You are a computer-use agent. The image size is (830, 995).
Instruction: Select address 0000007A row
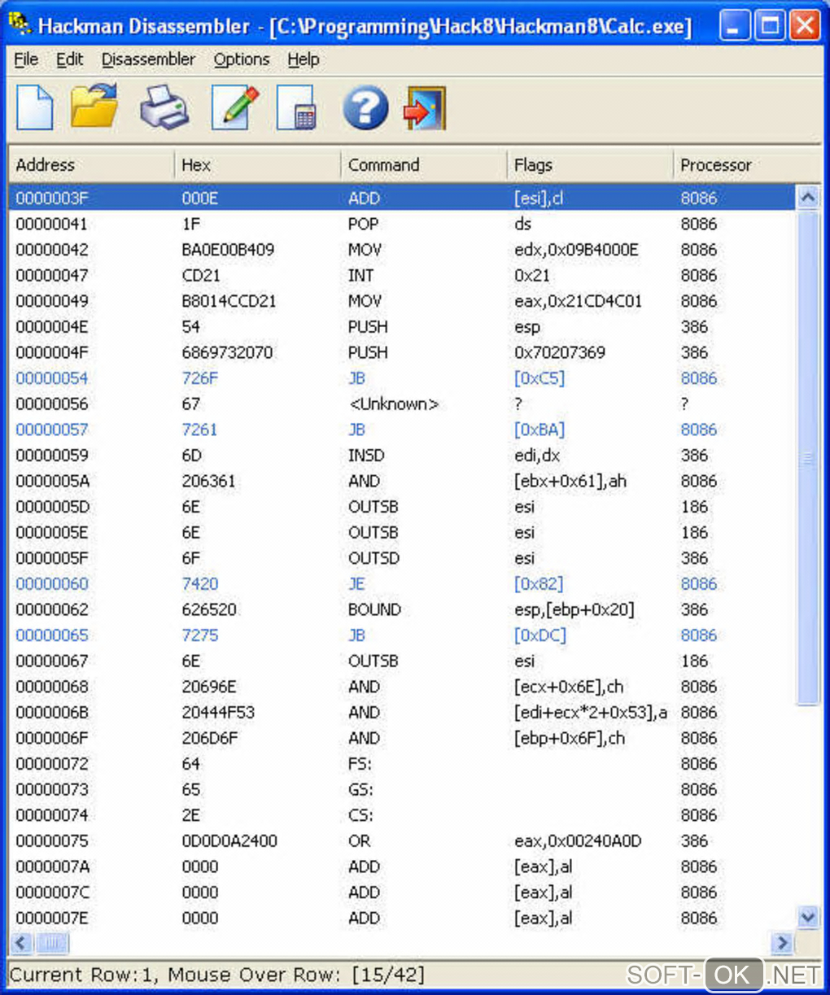(x=402, y=867)
